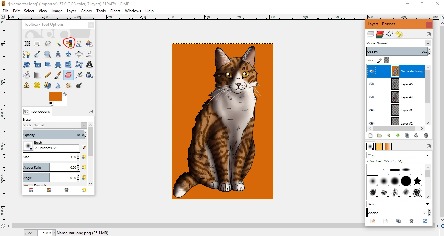The height and width of the screenshot is (236, 444).
Task: Delete layer using the trash icon in Layers panel
Action: click(426, 136)
